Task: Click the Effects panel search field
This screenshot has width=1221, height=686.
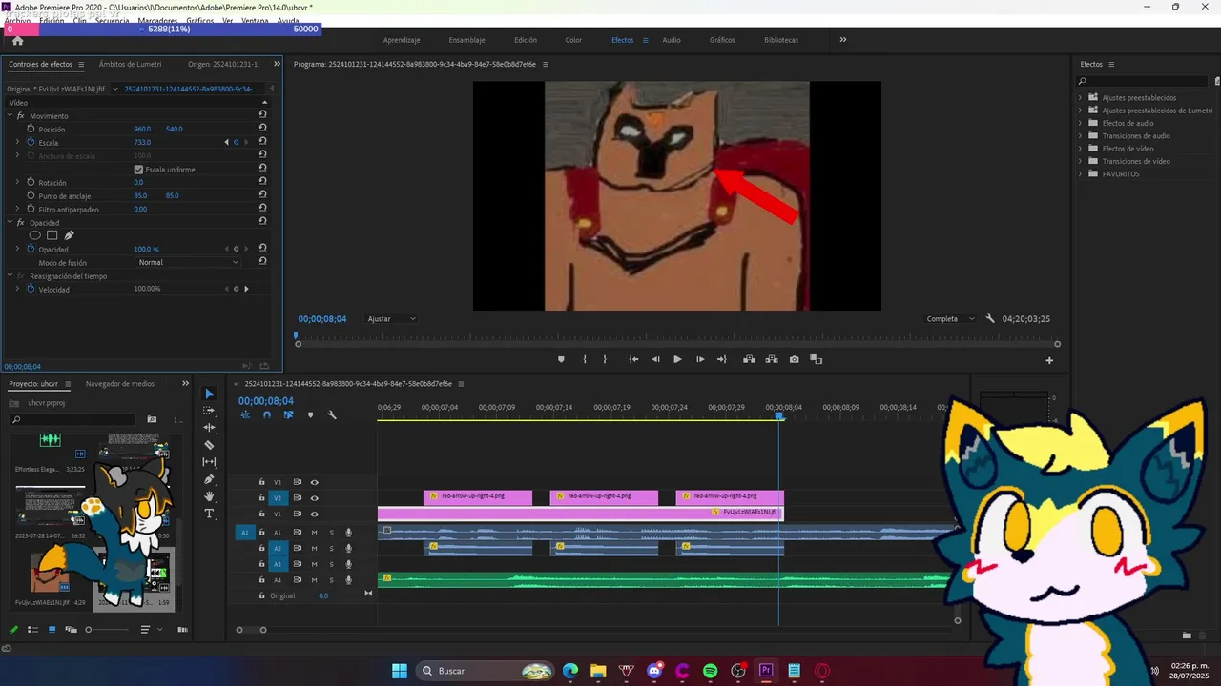Action: tap(1144, 81)
